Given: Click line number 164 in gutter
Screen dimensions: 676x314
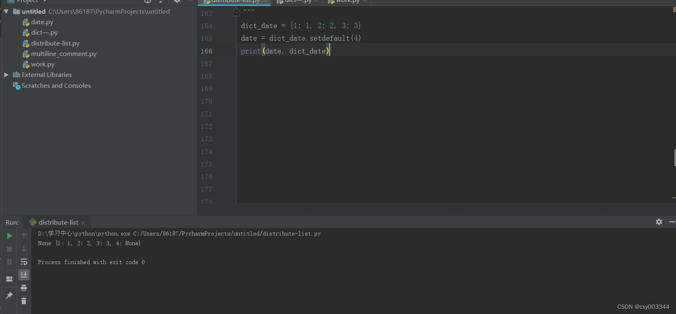Looking at the screenshot, I should coord(206,26).
